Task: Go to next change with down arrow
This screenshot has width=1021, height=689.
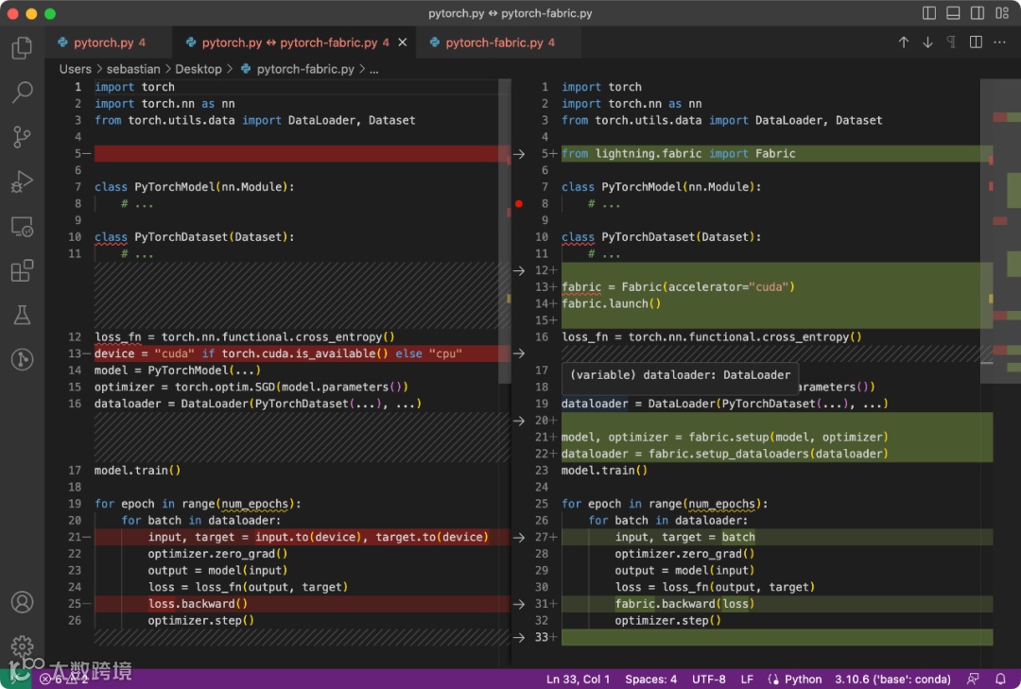Action: tap(927, 43)
